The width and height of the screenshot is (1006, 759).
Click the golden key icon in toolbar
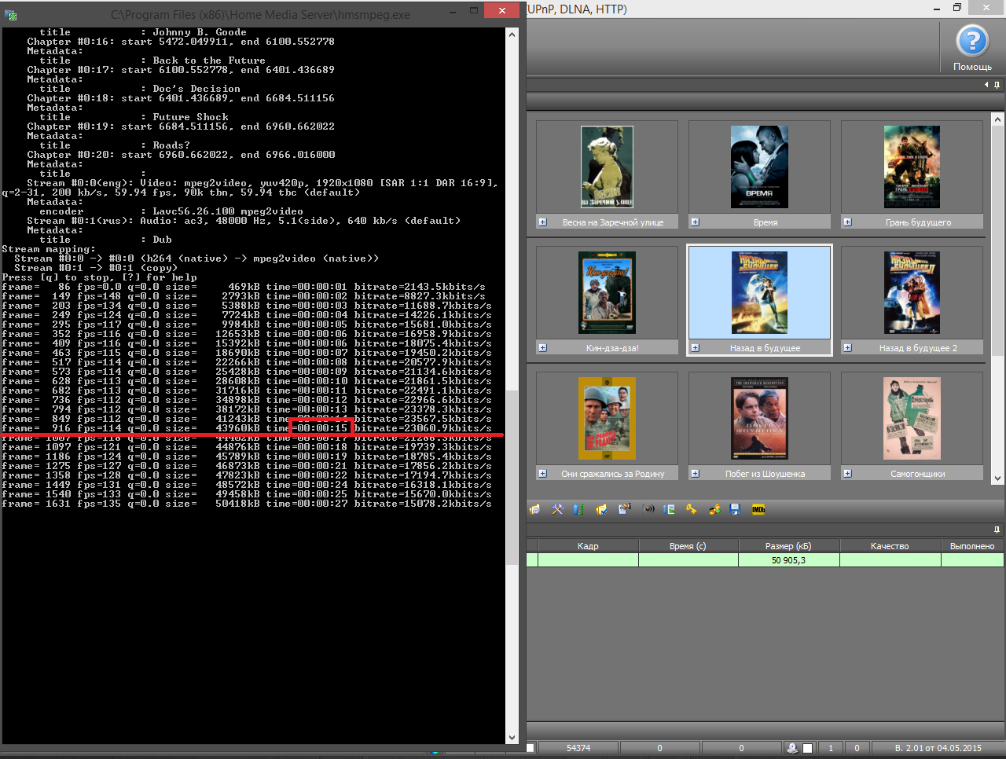[692, 509]
